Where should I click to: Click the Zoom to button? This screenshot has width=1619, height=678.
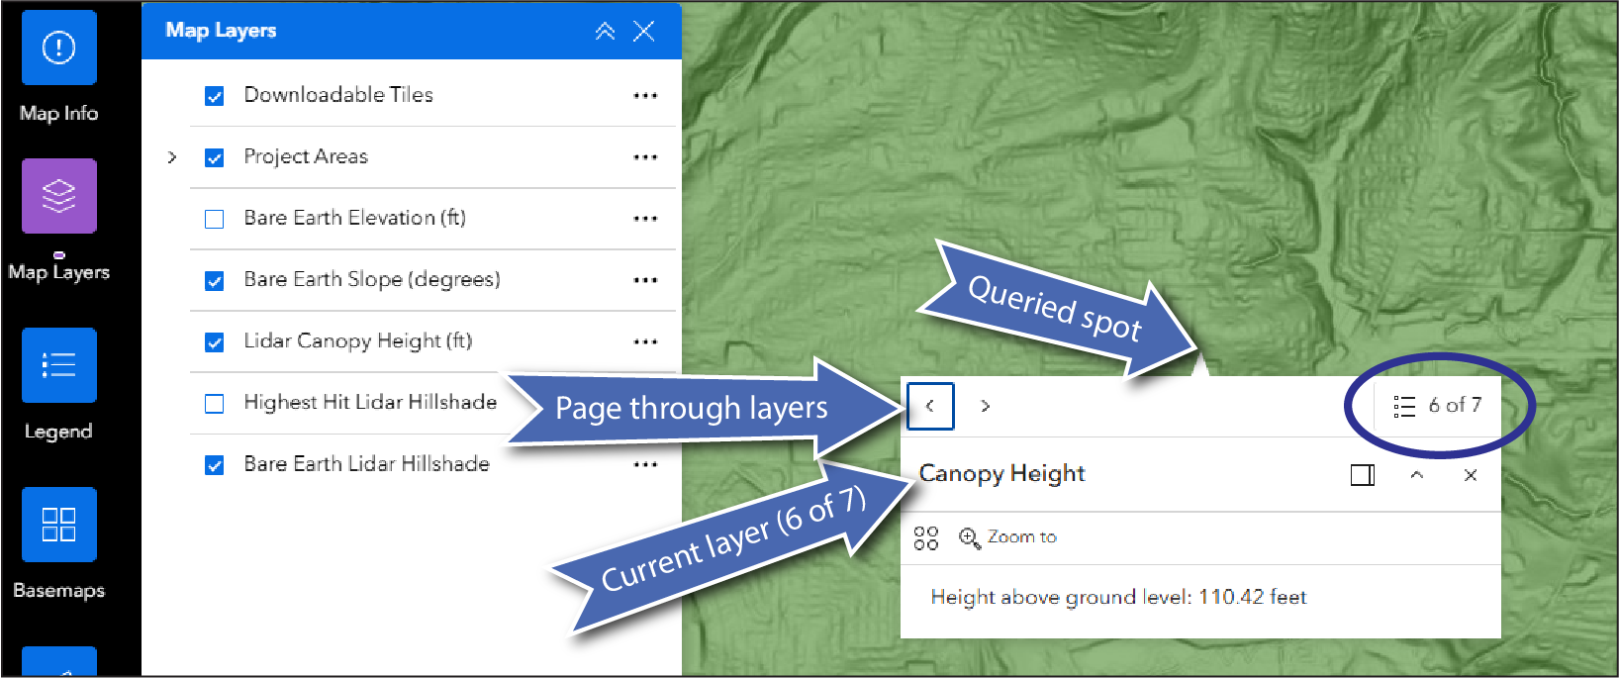[x=1007, y=537]
